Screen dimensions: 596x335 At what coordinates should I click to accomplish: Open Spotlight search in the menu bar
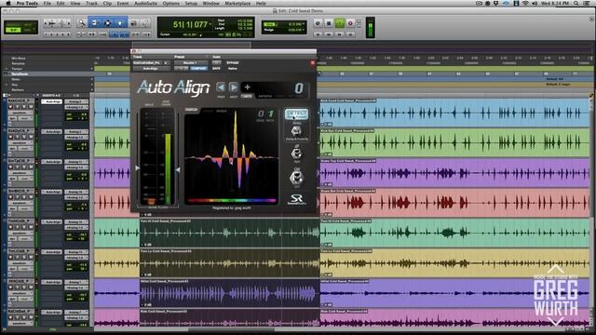(576, 3)
